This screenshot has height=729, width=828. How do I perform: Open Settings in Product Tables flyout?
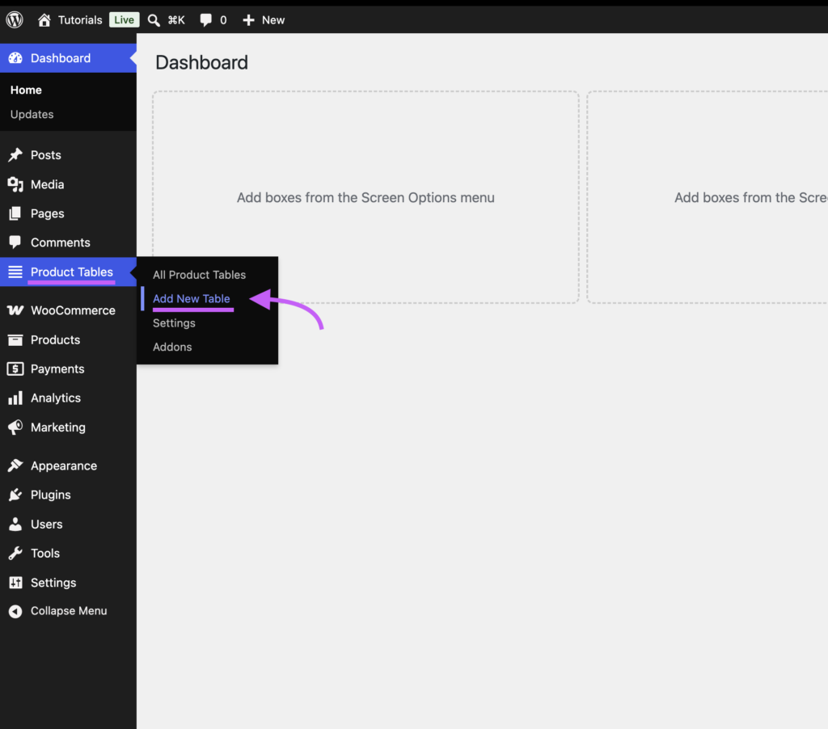tap(174, 323)
